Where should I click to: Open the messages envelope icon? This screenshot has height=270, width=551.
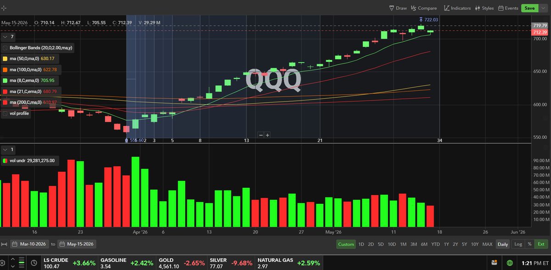pyautogui.click(x=494, y=263)
